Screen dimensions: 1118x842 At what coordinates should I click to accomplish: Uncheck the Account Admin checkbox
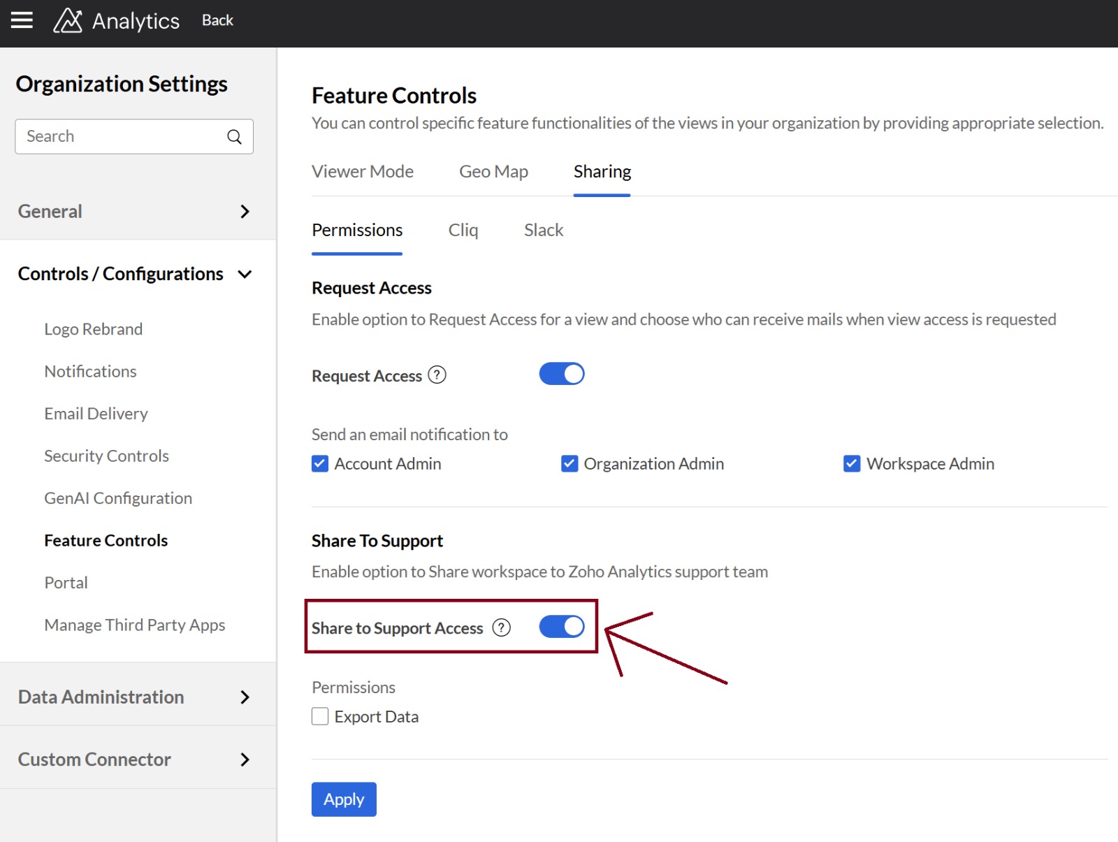(x=320, y=464)
